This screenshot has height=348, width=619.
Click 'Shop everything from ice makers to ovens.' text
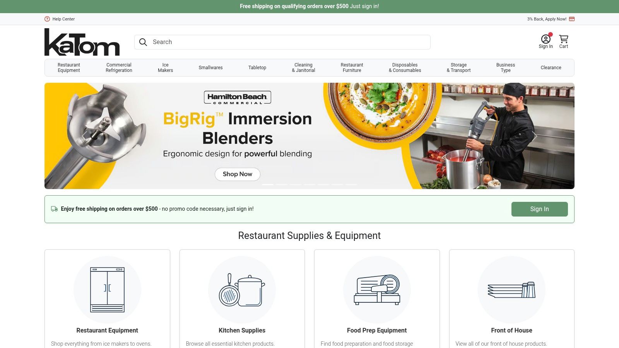click(x=101, y=344)
